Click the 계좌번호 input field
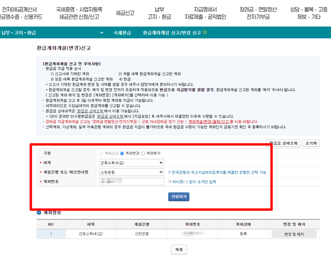 pyautogui.click(x=132, y=181)
